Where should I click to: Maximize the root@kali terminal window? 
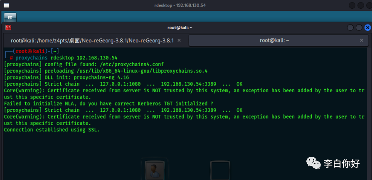pyautogui.click(x=359, y=28)
